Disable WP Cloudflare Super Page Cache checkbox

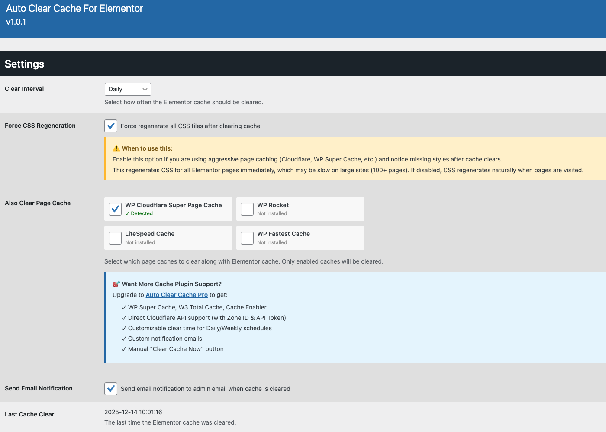point(115,209)
